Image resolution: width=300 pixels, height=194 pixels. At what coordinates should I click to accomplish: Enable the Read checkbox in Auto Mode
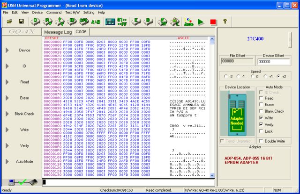pos(261,98)
